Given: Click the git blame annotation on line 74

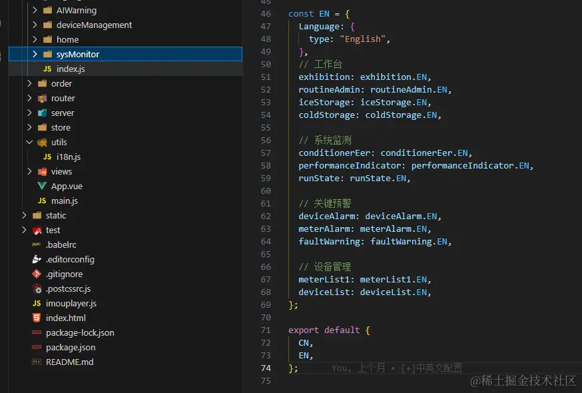Looking at the screenshot, I should pyautogui.click(x=397, y=368).
